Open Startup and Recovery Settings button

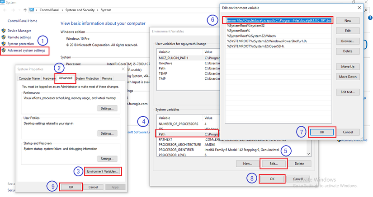[107, 159]
